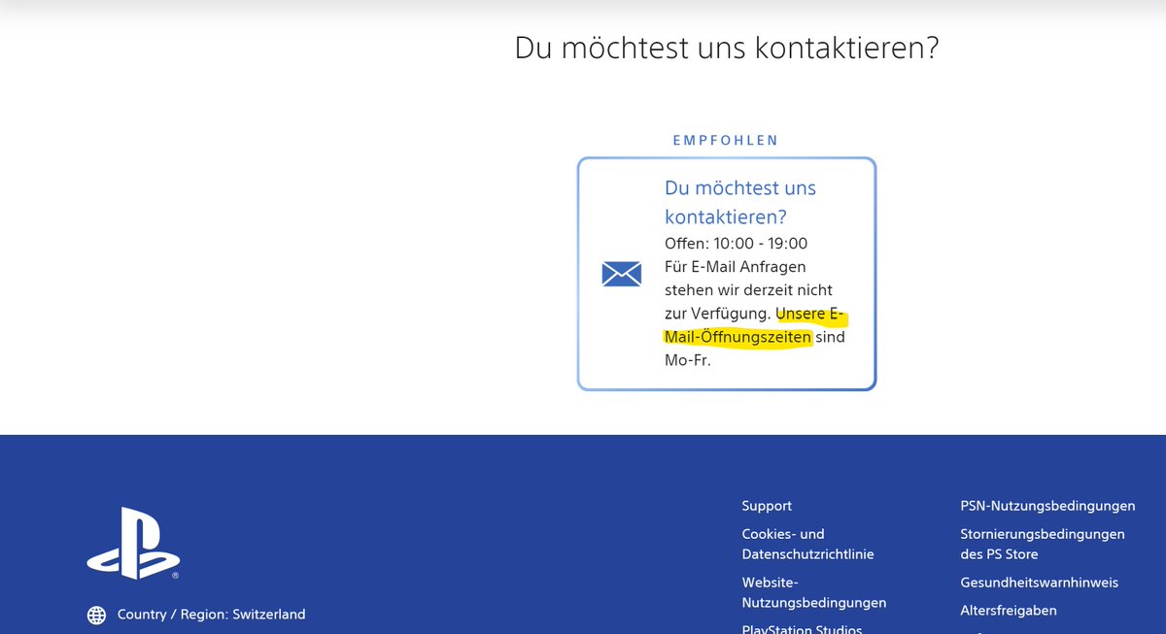1166x634 pixels.
Task: Click the envelope email icon in contact card
Action: (622, 274)
